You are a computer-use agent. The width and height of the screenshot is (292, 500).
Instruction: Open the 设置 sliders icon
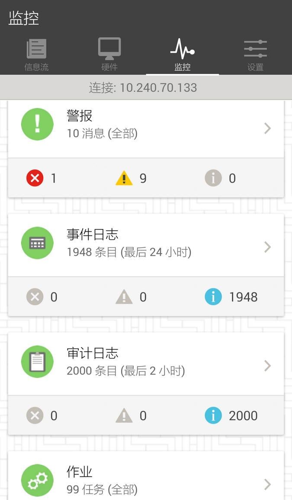click(255, 48)
